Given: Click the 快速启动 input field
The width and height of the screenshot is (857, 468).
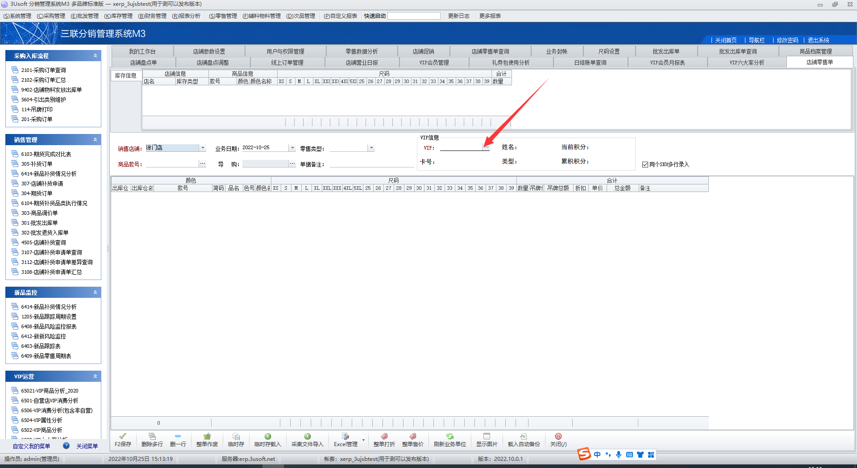Looking at the screenshot, I should pyautogui.click(x=414, y=16).
